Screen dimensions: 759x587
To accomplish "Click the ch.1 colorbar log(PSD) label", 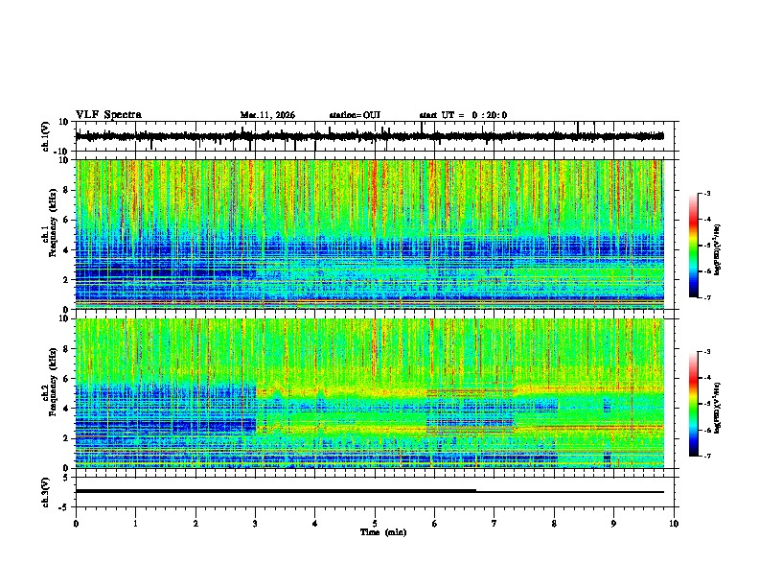I will pyautogui.click(x=717, y=250).
